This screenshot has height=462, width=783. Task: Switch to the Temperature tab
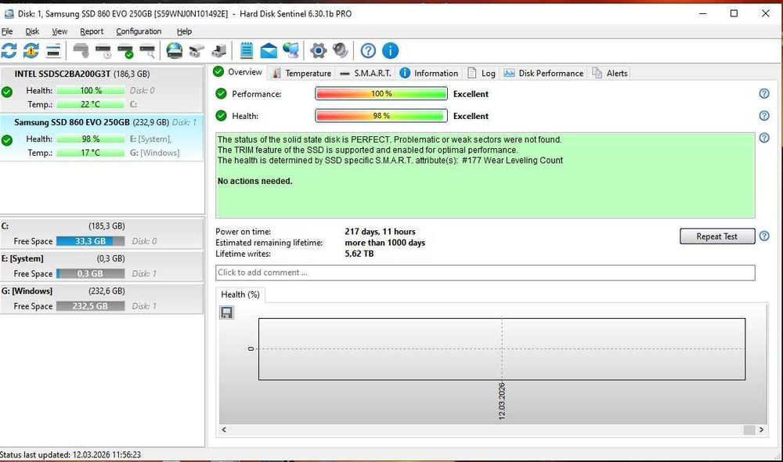301,74
